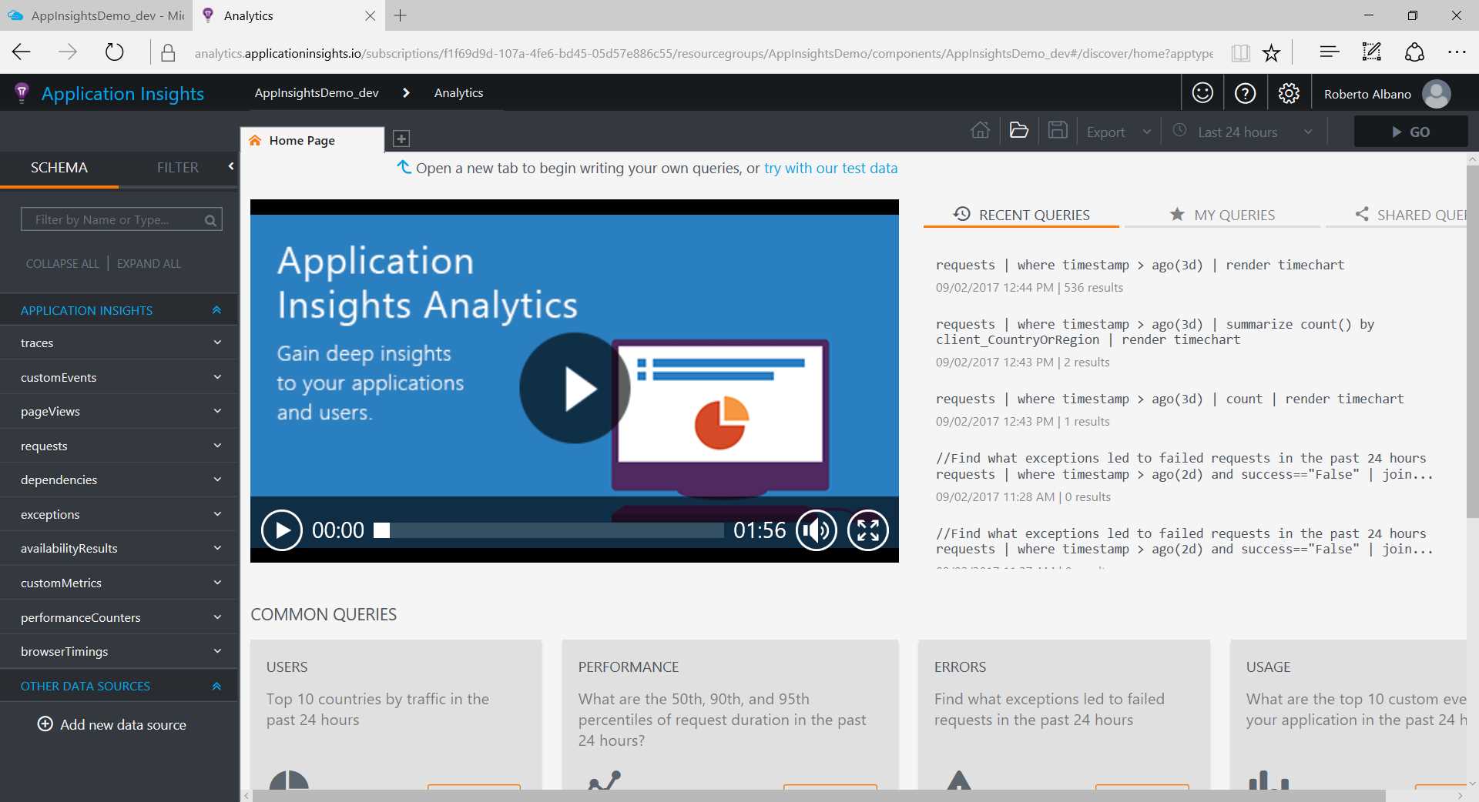Return home using the home icon
The image size is (1479, 802).
(980, 131)
